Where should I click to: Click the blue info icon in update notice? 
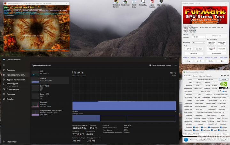click(x=186, y=140)
